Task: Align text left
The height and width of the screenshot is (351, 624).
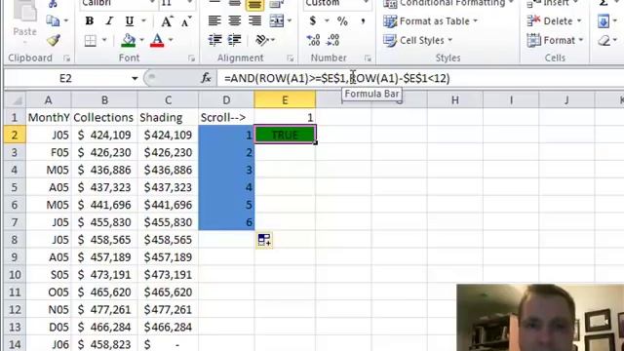Action: (x=214, y=20)
